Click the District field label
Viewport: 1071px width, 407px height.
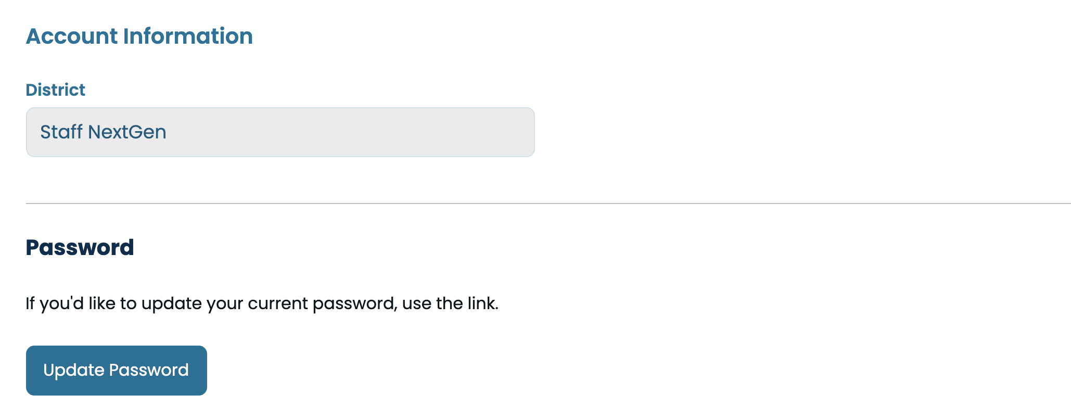coord(55,90)
